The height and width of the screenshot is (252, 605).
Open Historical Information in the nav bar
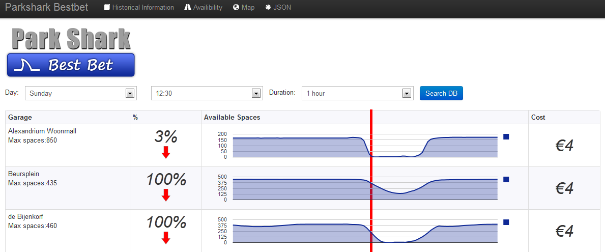tap(139, 7)
